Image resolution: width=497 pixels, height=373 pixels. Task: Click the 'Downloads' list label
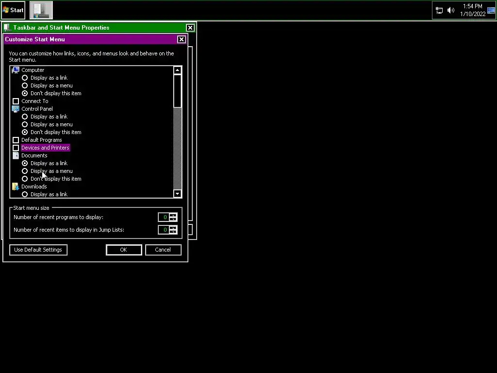pyautogui.click(x=34, y=186)
